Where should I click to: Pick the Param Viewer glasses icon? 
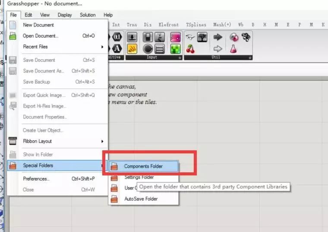pos(190,37)
